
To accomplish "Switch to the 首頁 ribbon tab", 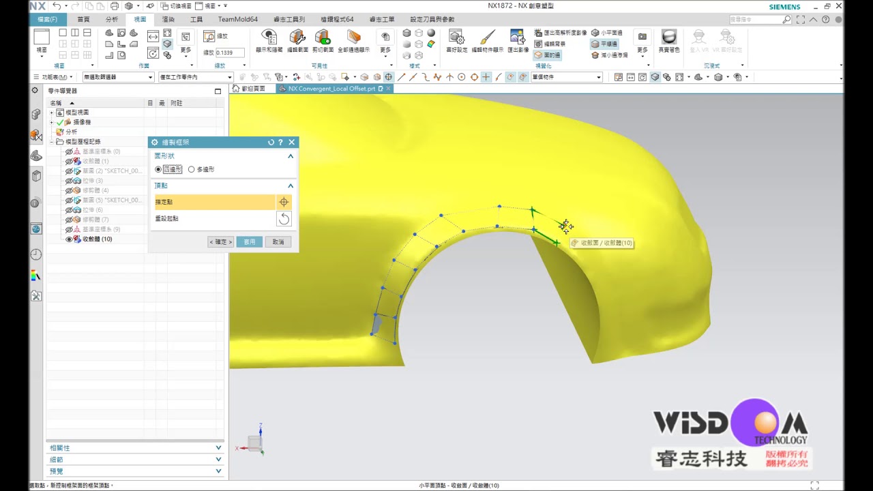I will [x=83, y=19].
